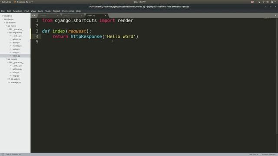Click the django folder icon
Viewport: 278px width, 156px height.
pyautogui.click(x=5, y=19)
